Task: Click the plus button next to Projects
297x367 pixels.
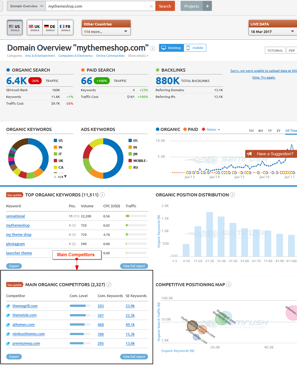Action: [x=207, y=6]
